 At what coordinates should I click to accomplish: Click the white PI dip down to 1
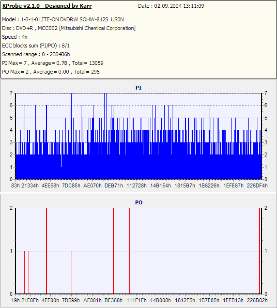62,161
